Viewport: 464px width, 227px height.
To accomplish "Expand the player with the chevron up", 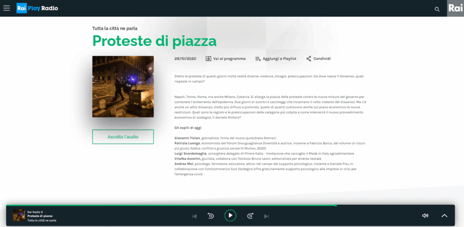I will [444, 216].
